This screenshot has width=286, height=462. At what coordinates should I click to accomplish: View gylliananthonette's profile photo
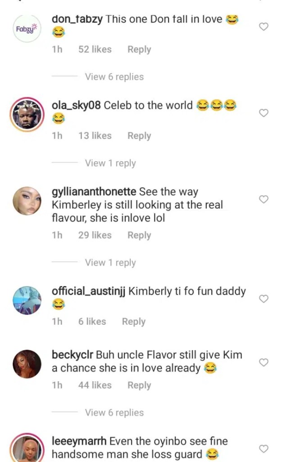[x=27, y=201]
